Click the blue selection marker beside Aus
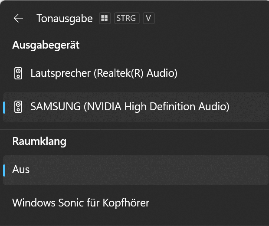Viewport: 269px width, 226px height. coord(4,170)
